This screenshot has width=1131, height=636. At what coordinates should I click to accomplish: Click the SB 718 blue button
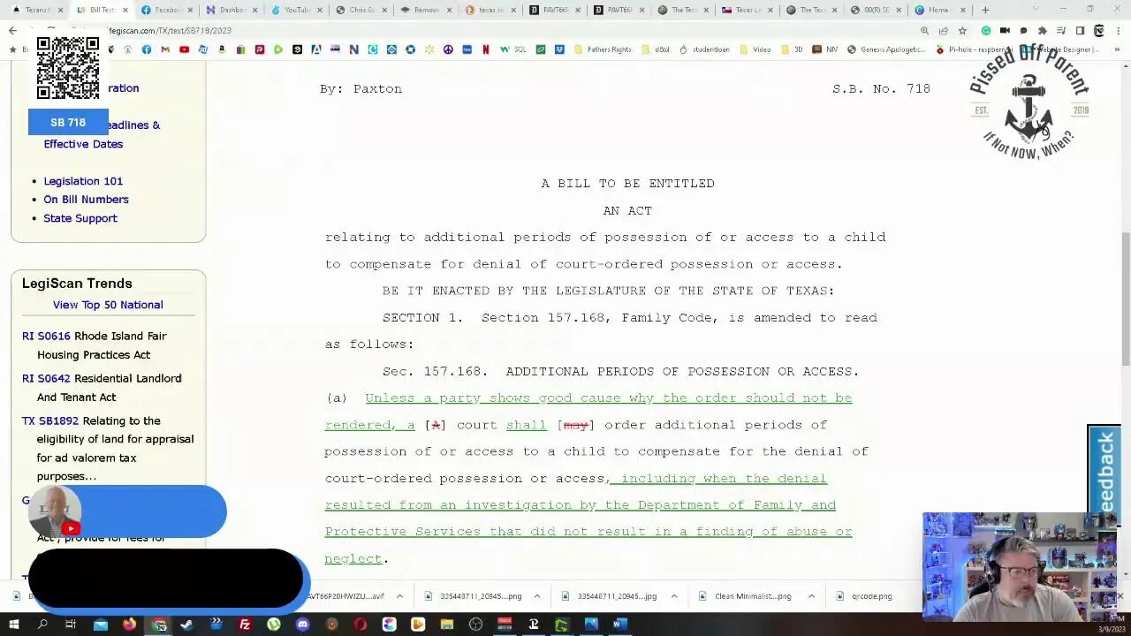click(68, 123)
